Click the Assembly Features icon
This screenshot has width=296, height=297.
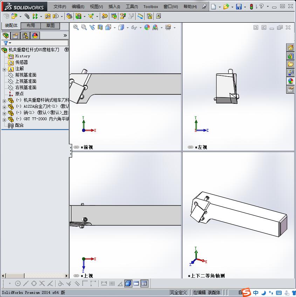pyautogui.click(x=78, y=16)
